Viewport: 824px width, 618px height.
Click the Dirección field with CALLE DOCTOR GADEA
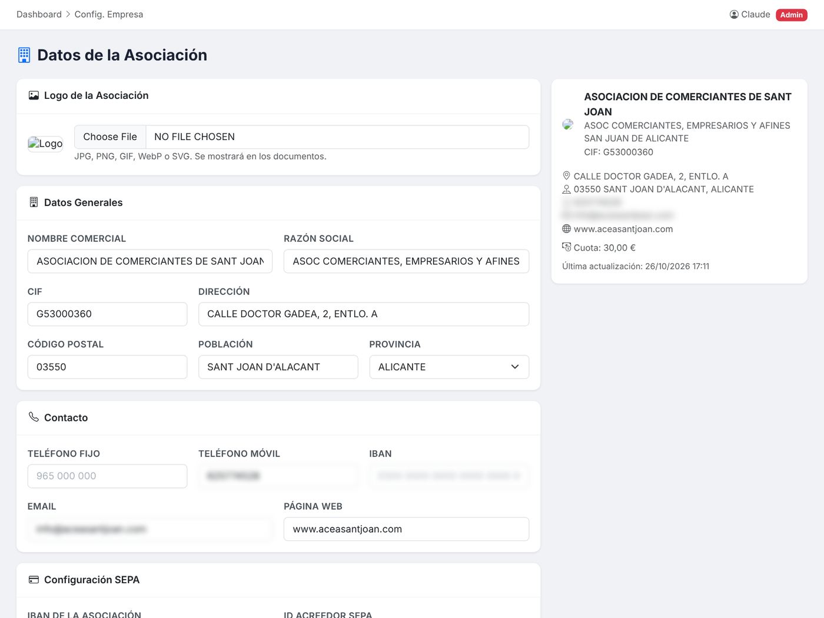pyautogui.click(x=364, y=314)
